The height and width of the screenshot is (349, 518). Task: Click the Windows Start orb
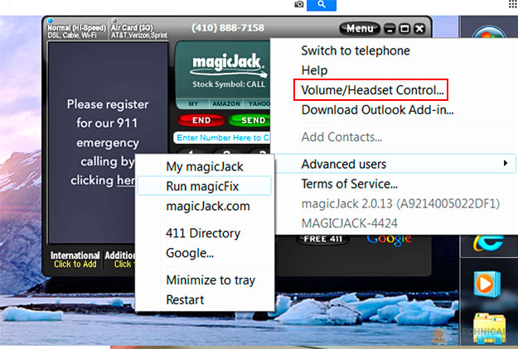point(488,33)
